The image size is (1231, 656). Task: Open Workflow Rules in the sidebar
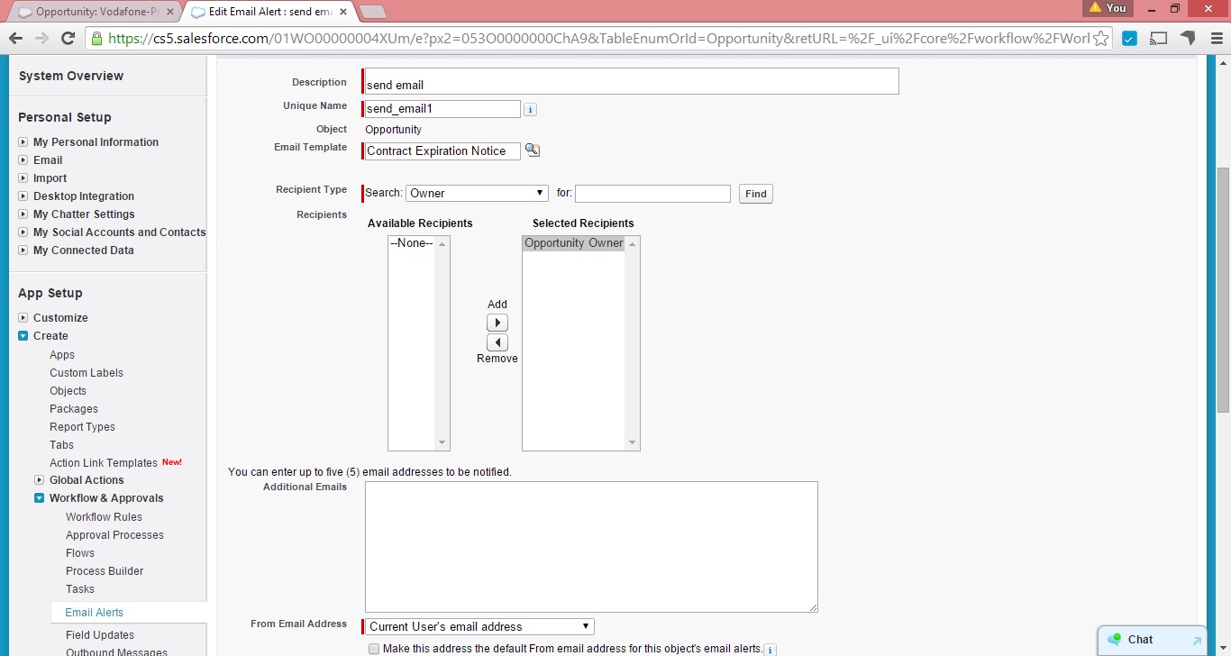pos(104,517)
